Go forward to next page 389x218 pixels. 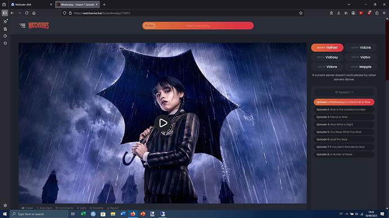click(x=19, y=13)
